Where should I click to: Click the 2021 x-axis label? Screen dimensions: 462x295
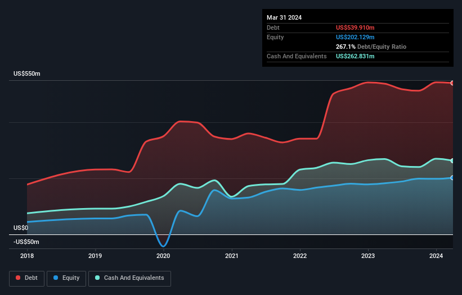pyautogui.click(x=232, y=256)
